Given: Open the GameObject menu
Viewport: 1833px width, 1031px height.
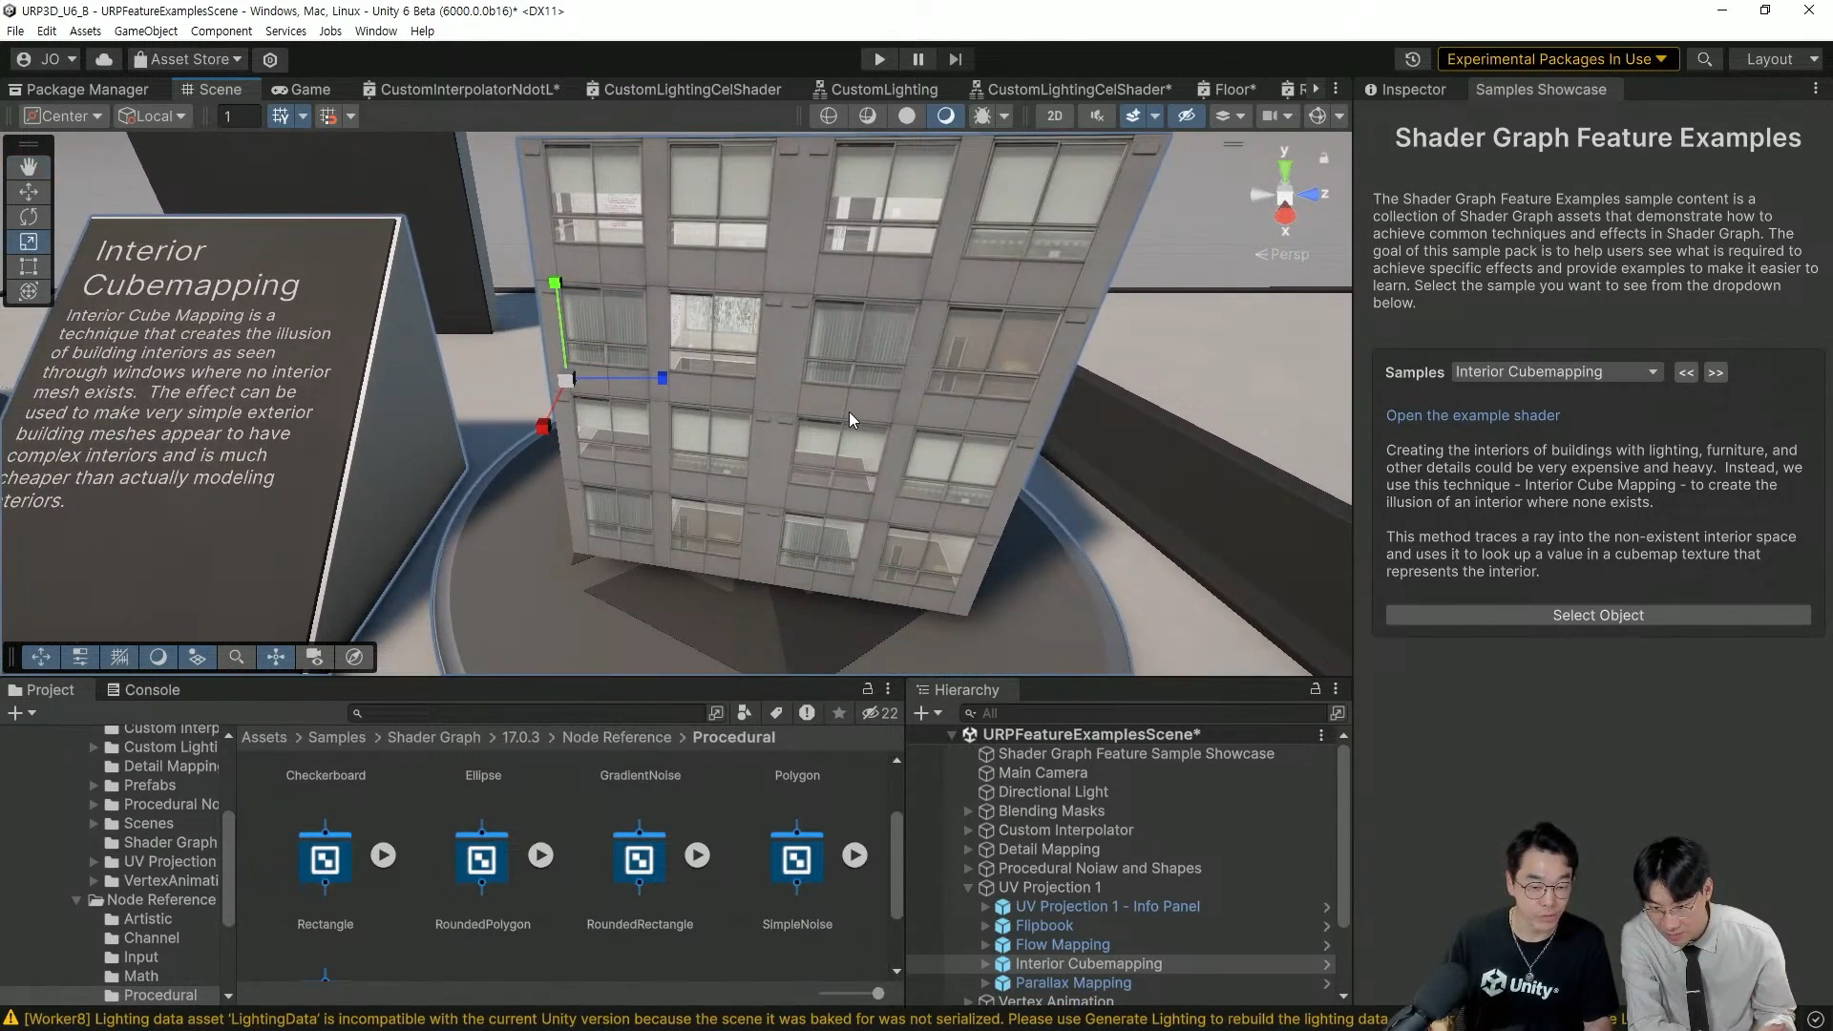Looking at the screenshot, I should [145, 31].
